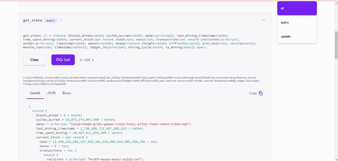Click the 0.124 s response time
Viewport: 338px width, 161px height.
click(87, 60)
